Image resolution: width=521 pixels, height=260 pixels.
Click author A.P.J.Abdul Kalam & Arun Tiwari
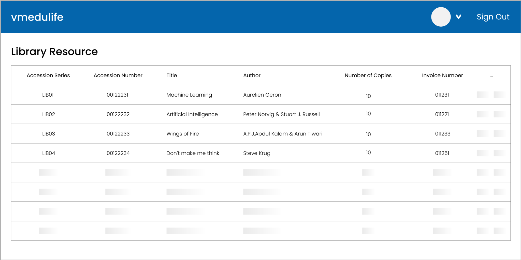[x=283, y=134]
